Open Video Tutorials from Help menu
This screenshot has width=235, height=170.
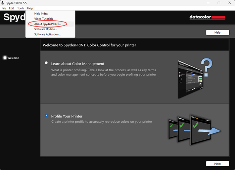[44, 19]
